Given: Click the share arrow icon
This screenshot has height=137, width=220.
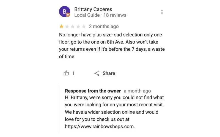Looking at the screenshot, I should (97, 73).
